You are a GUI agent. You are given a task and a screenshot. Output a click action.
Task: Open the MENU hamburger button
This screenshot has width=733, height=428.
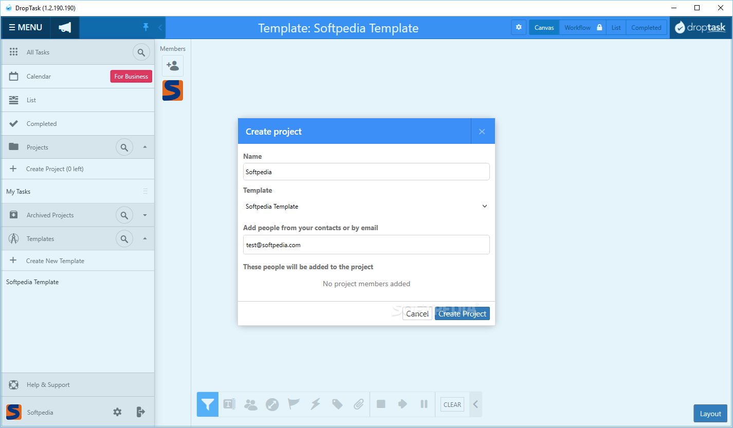(x=26, y=28)
